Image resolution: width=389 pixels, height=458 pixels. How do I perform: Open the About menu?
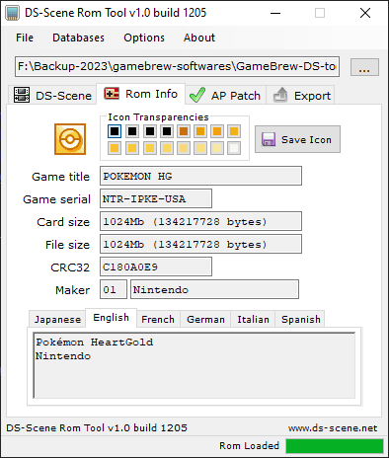point(199,38)
